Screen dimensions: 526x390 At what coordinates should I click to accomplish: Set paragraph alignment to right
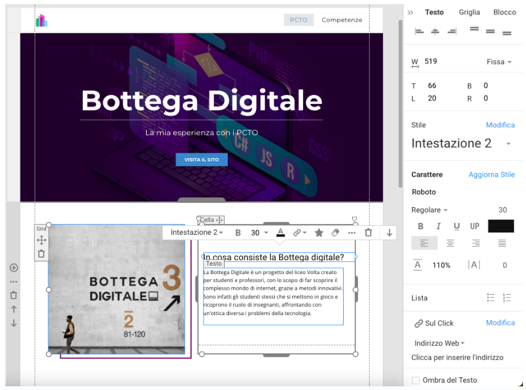[476, 243]
